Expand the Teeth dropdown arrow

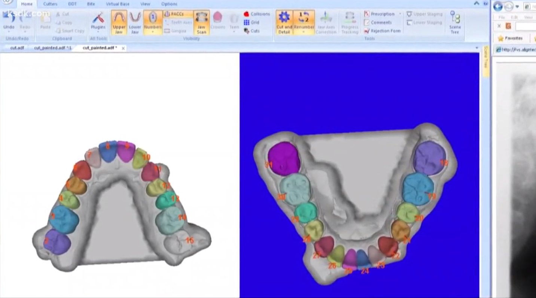click(x=234, y=33)
